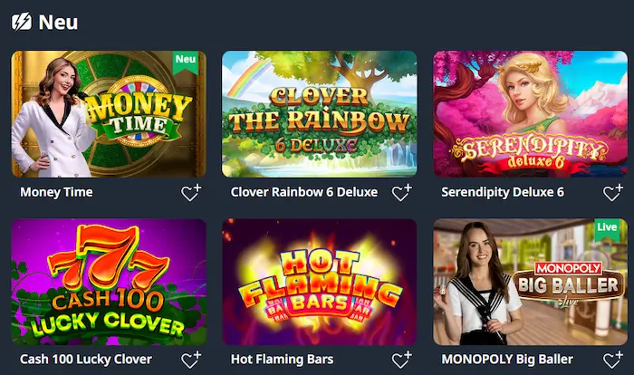Favorite Clover Rainbow 6 Deluxe with heart icon
This screenshot has height=375, width=634.
402,193
